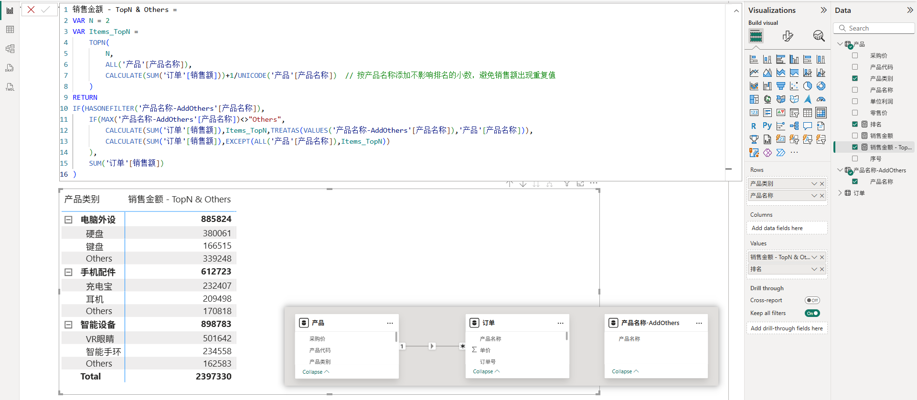Click the Data pane Search box
This screenshot has height=400, width=917.
coord(874,29)
